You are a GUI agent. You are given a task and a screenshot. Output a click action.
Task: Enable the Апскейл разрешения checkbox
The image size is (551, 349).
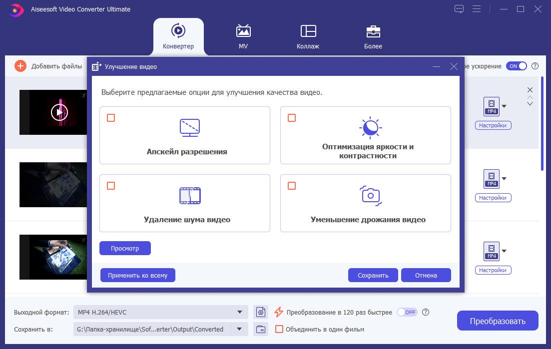click(111, 118)
